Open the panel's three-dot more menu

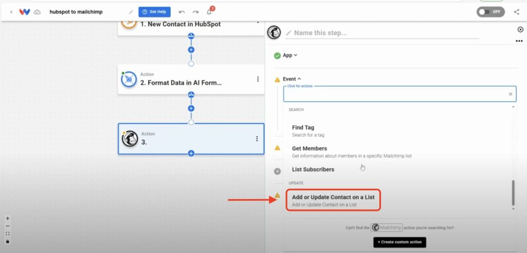coord(519,41)
